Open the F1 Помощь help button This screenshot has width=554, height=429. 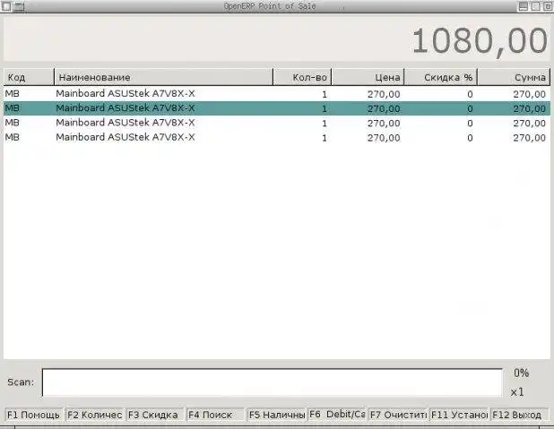click(x=34, y=415)
